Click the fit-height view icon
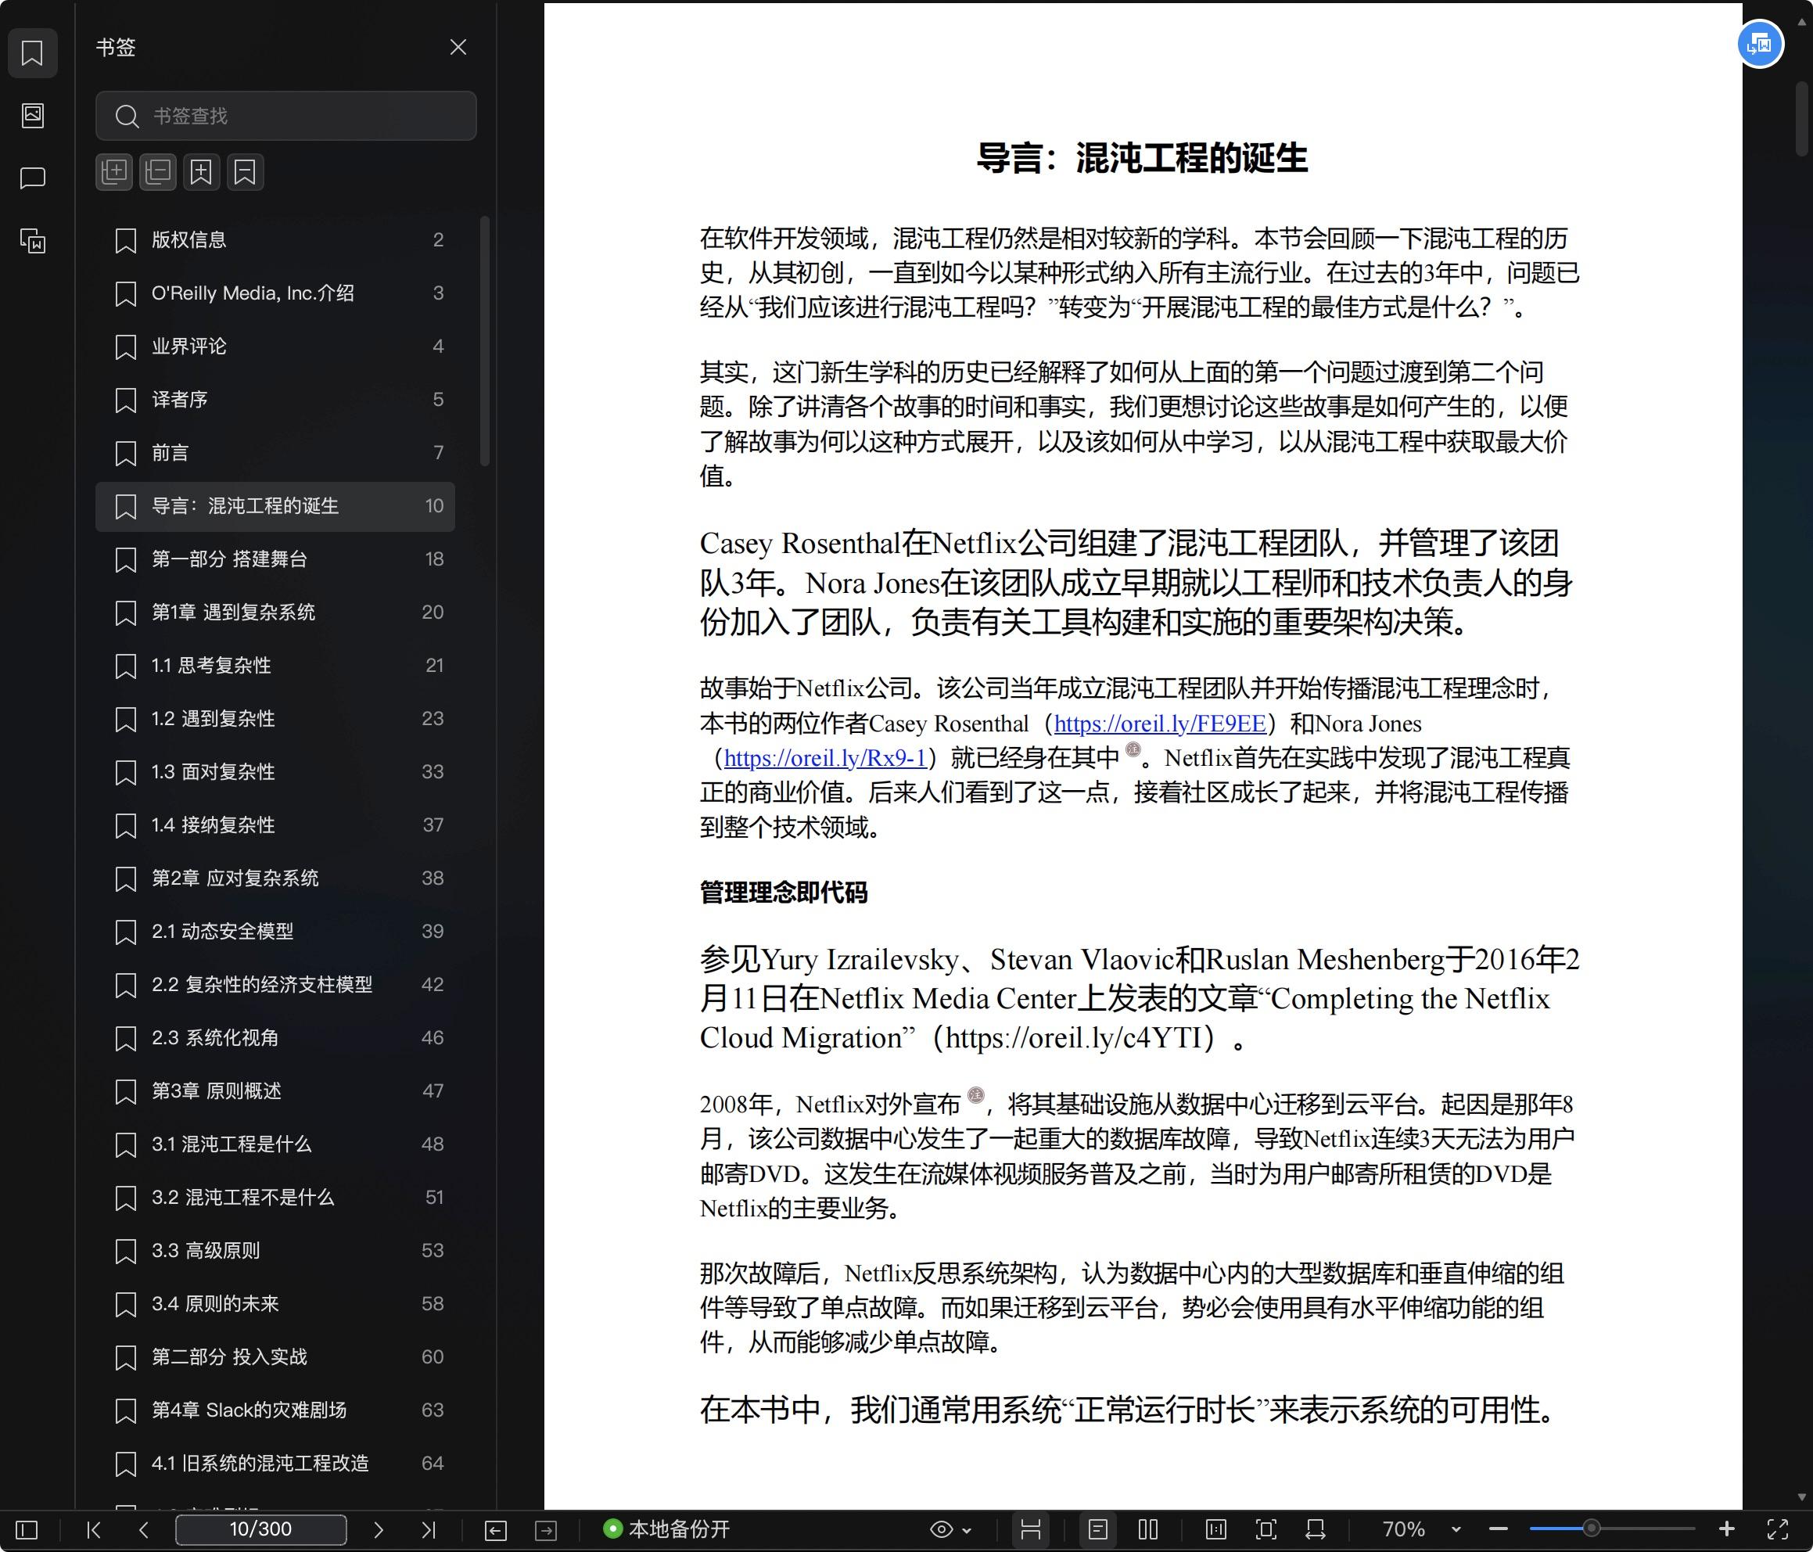The height and width of the screenshot is (1552, 1813). click(1216, 1529)
